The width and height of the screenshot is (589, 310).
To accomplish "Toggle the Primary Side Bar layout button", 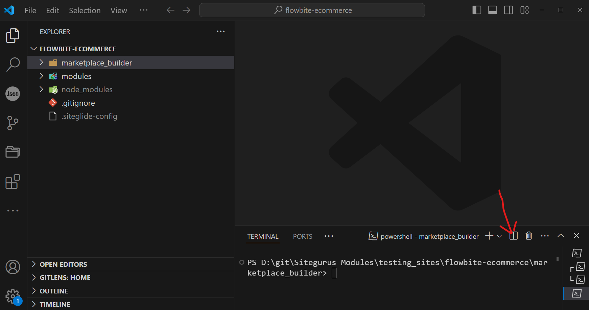I will [477, 10].
